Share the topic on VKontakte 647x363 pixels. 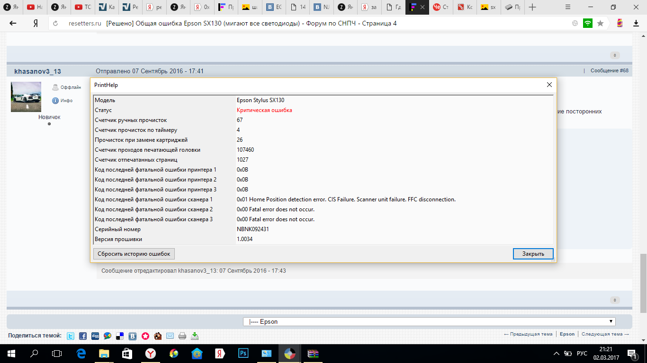click(x=133, y=336)
